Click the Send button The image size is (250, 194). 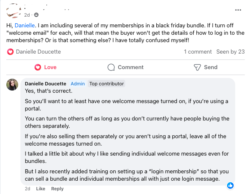tap(206, 67)
